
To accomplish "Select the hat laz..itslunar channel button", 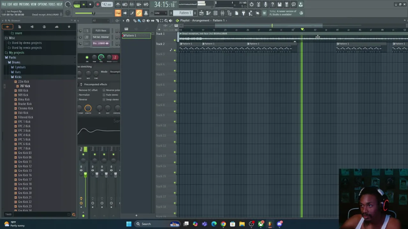I will (101, 37).
